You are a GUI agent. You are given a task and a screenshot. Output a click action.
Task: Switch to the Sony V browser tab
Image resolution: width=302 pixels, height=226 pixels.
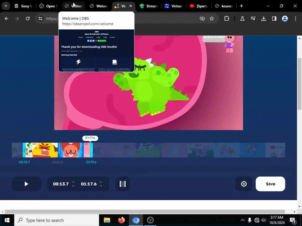pos(23,6)
